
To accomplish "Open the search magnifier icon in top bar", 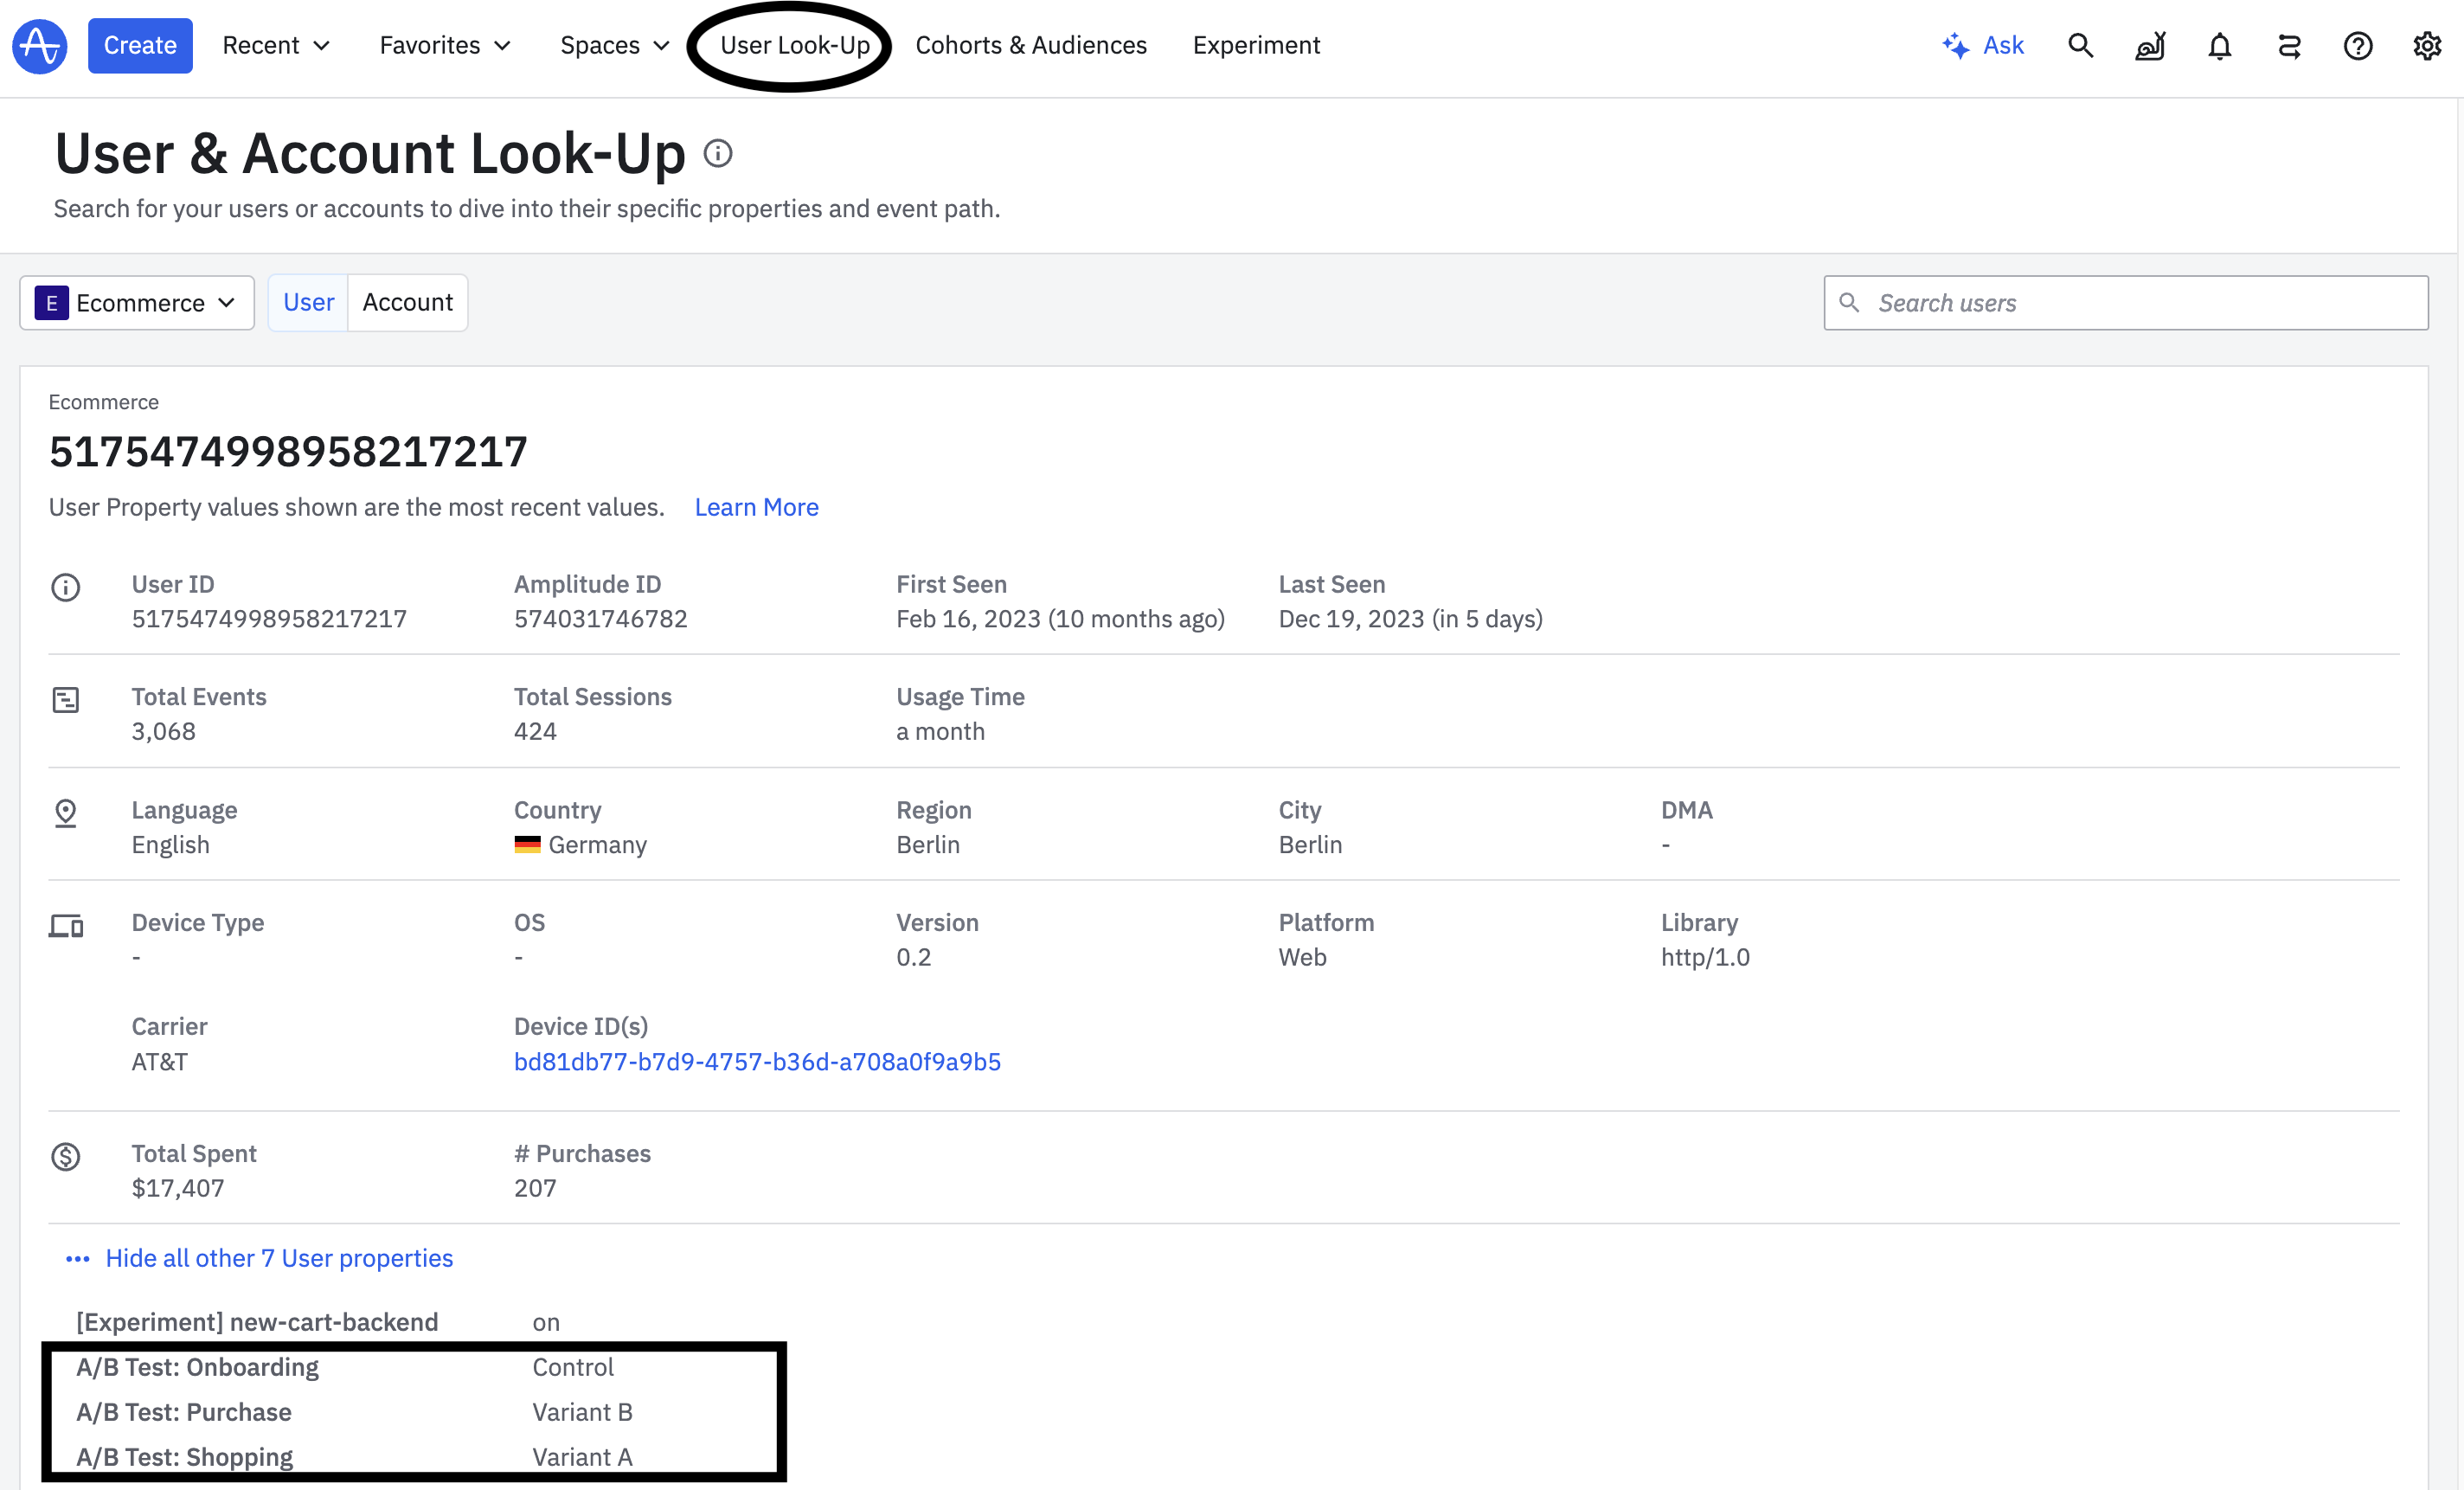I will [x=2080, y=46].
